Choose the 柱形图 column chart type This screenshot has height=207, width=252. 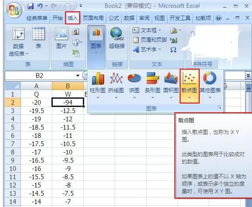(x=98, y=86)
